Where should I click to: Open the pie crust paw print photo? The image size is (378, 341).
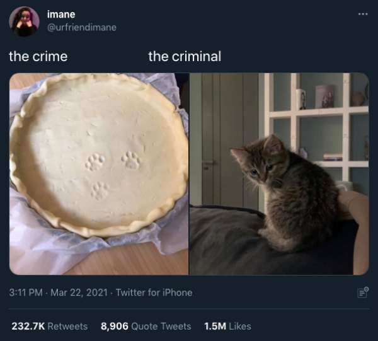[99, 173]
